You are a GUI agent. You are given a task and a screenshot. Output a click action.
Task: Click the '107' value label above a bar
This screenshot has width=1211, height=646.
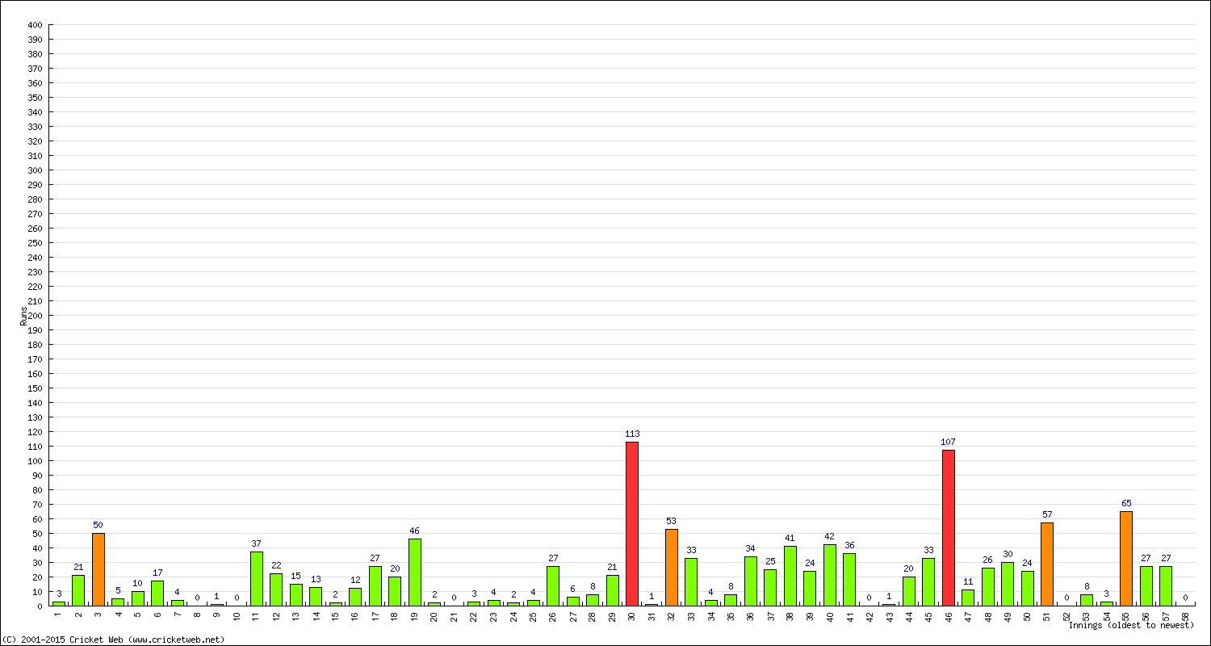(948, 443)
